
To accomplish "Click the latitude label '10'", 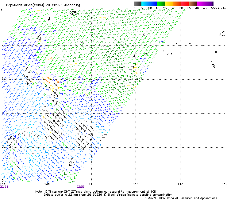I will [x=2, y=10].
